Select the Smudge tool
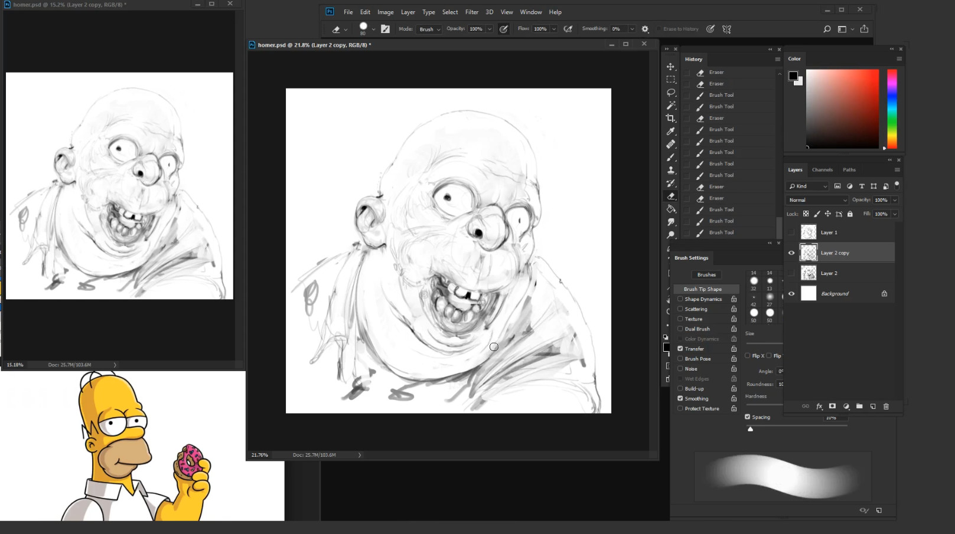Screen dimensions: 955x534 [670, 222]
